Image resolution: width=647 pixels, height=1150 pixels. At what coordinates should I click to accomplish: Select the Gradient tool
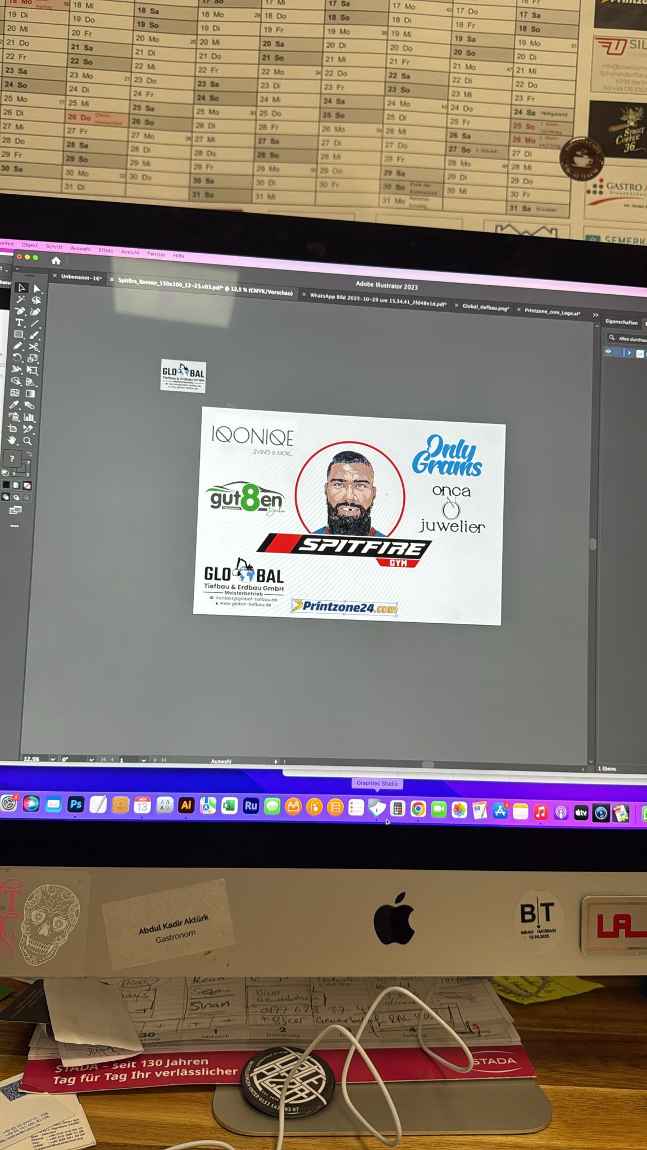pyautogui.click(x=30, y=394)
